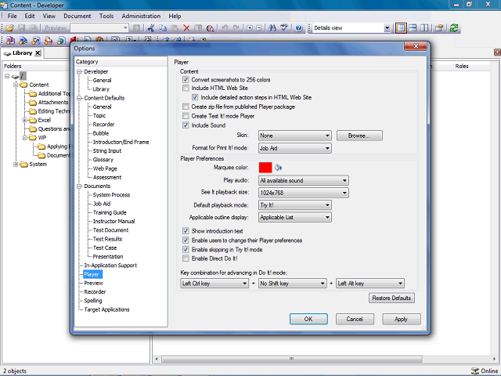
Task: Click the new module purple book icon
Action: (x=10, y=40)
